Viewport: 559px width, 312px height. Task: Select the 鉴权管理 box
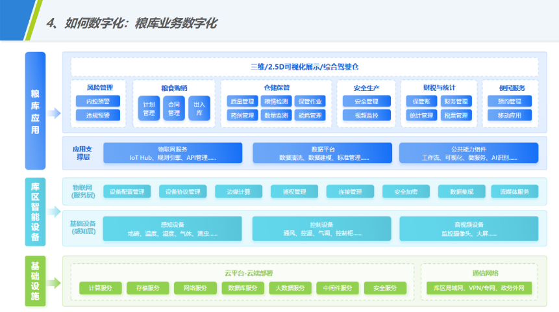295,192
